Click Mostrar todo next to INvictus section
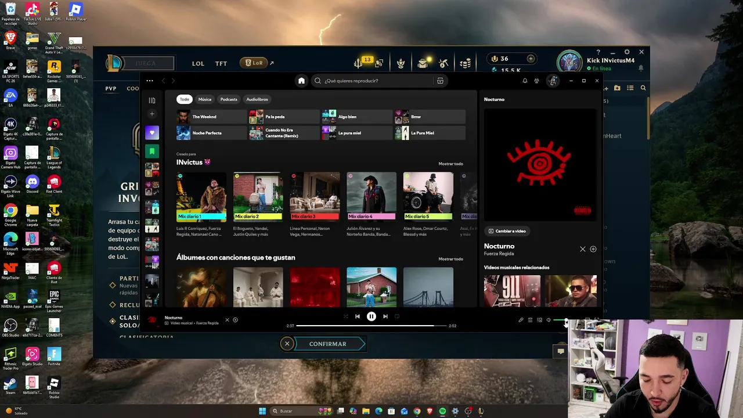743x418 pixels. click(x=450, y=164)
